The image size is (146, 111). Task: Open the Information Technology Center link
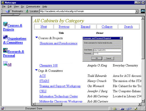click(x=58, y=96)
